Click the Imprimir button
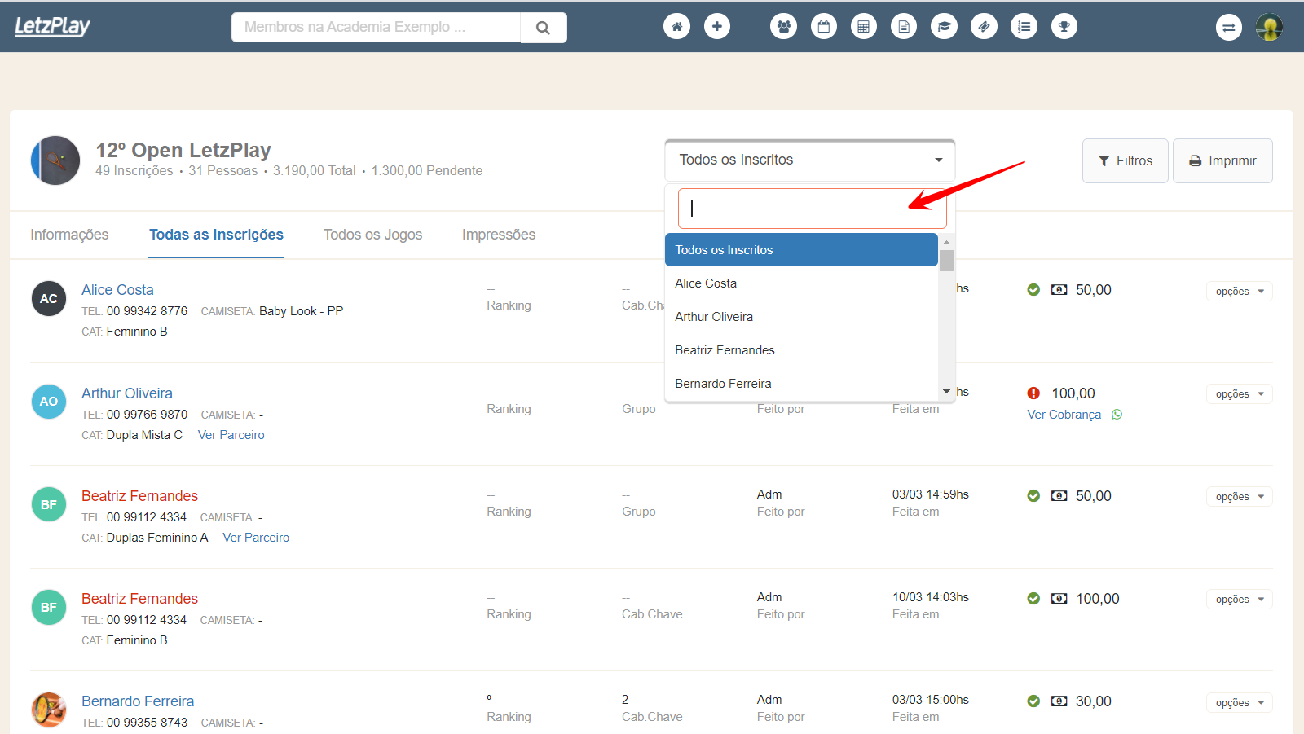Image resolution: width=1304 pixels, height=734 pixels. coord(1222,161)
